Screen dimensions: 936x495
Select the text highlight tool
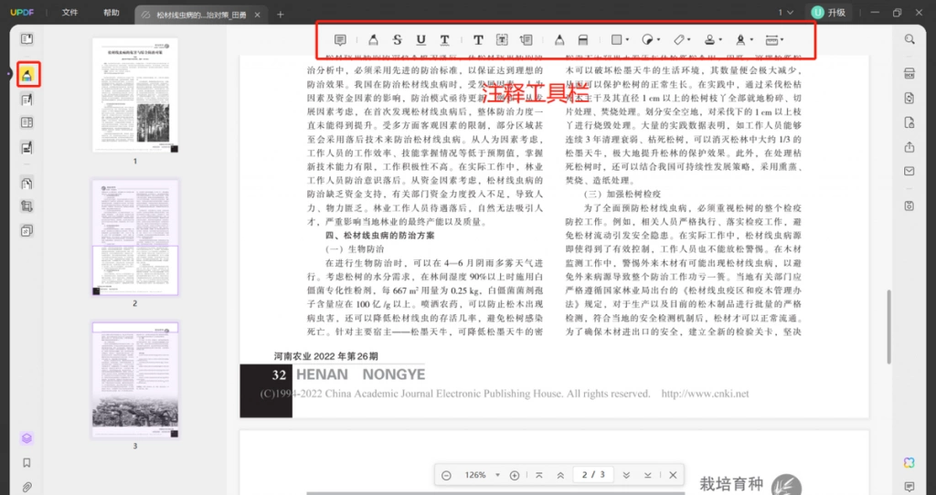(x=373, y=40)
